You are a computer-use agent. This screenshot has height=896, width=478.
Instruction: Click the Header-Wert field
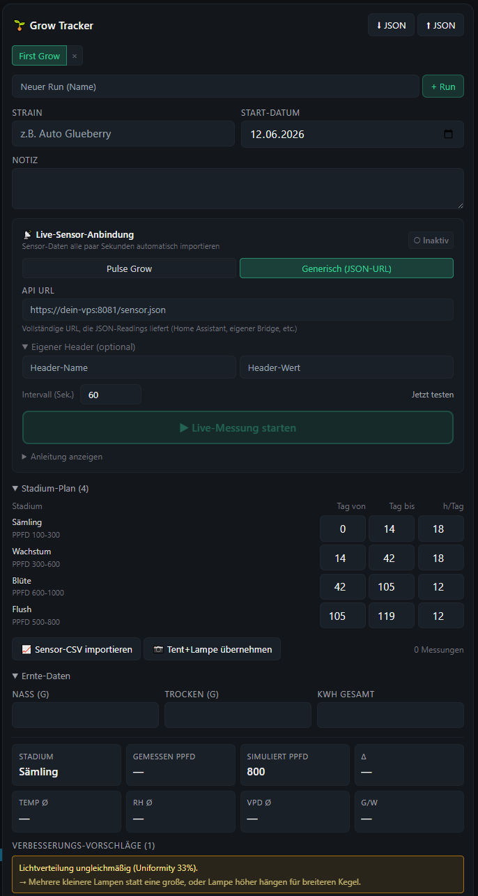346,367
